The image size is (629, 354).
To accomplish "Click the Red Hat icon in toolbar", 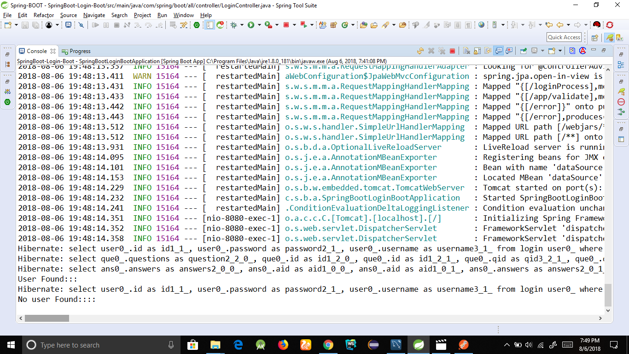I will [596, 25].
